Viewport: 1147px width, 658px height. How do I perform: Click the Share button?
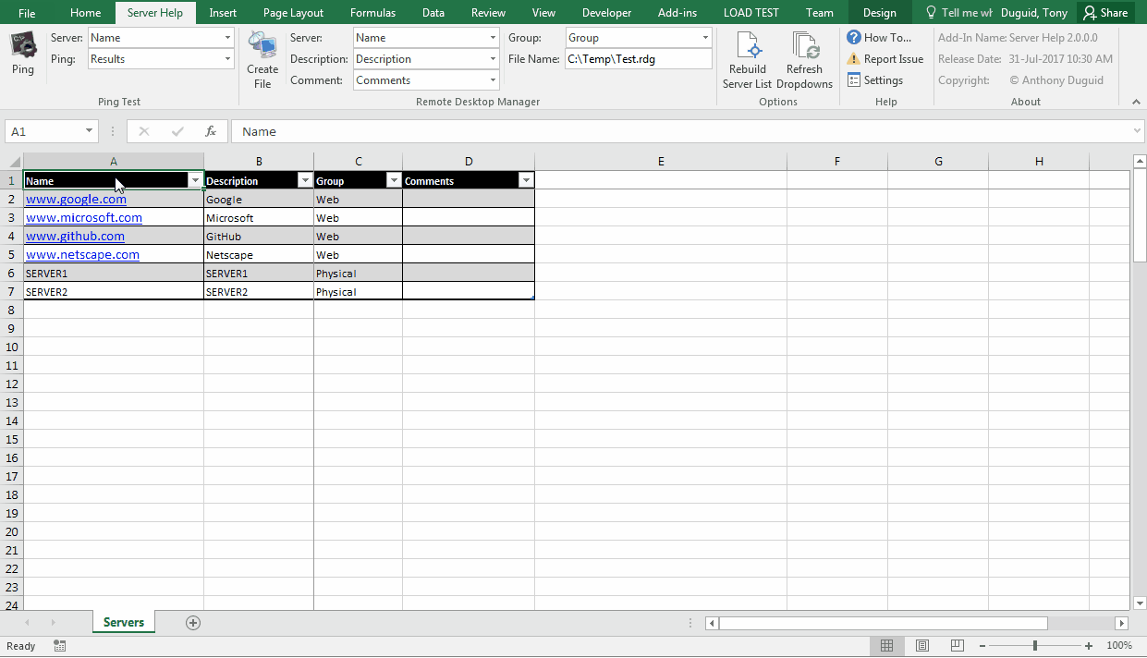click(x=1106, y=13)
